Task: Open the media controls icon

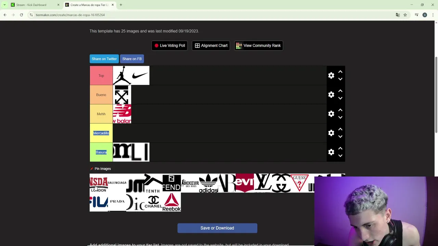Action: [x=416, y=15]
